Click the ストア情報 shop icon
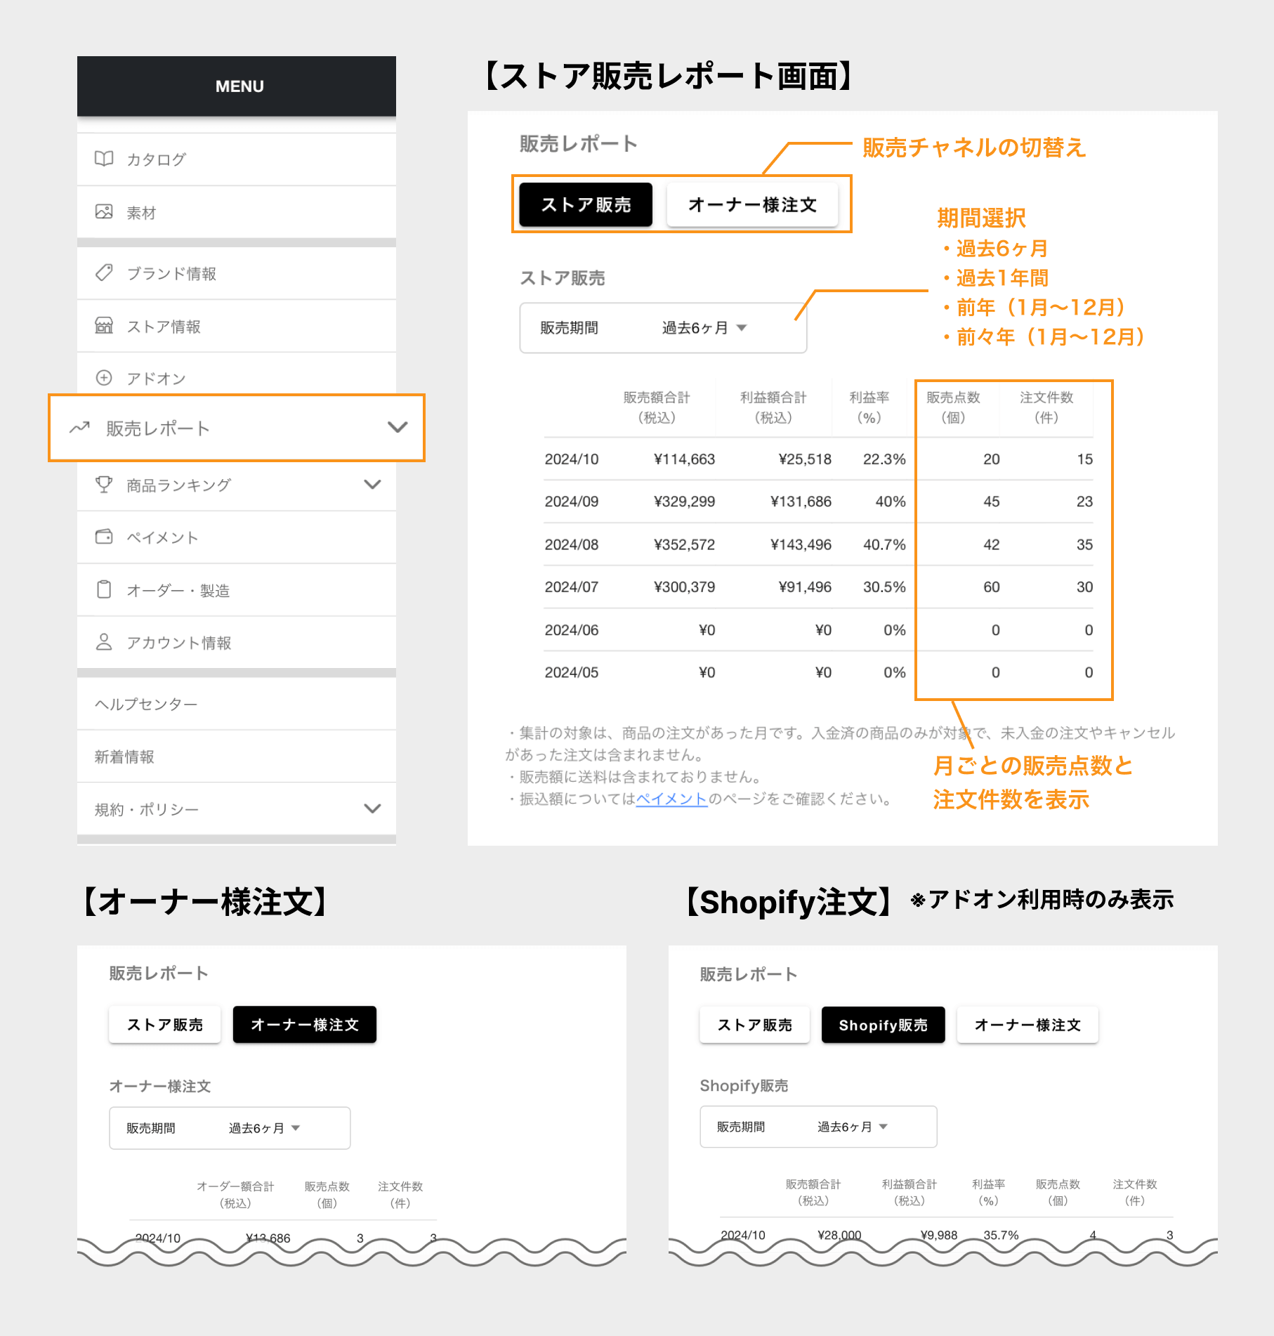The image size is (1274, 1336). pos(104,325)
